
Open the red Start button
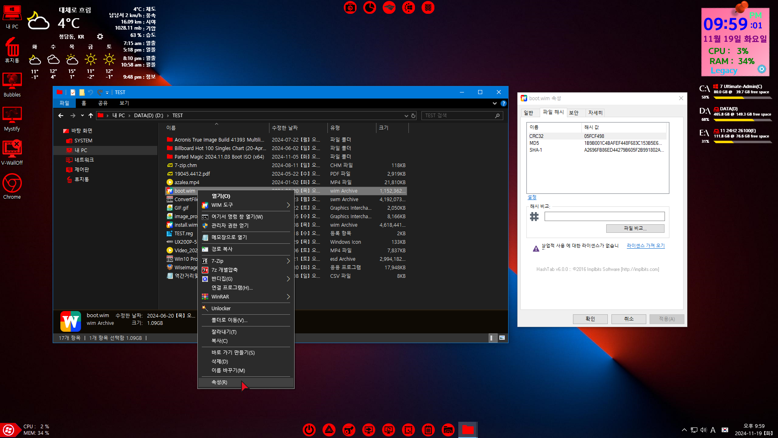(9, 430)
